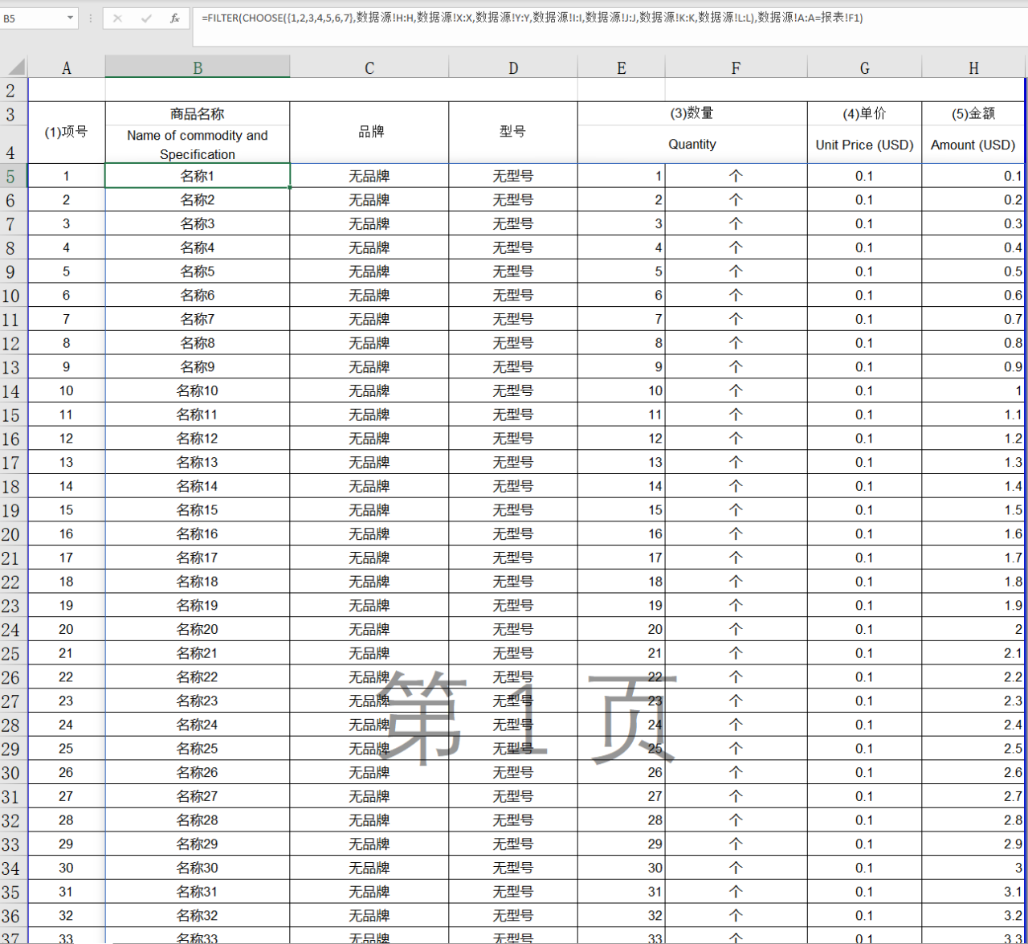Select row 14 header
This screenshot has height=944, width=1028.
coord(14,390)
